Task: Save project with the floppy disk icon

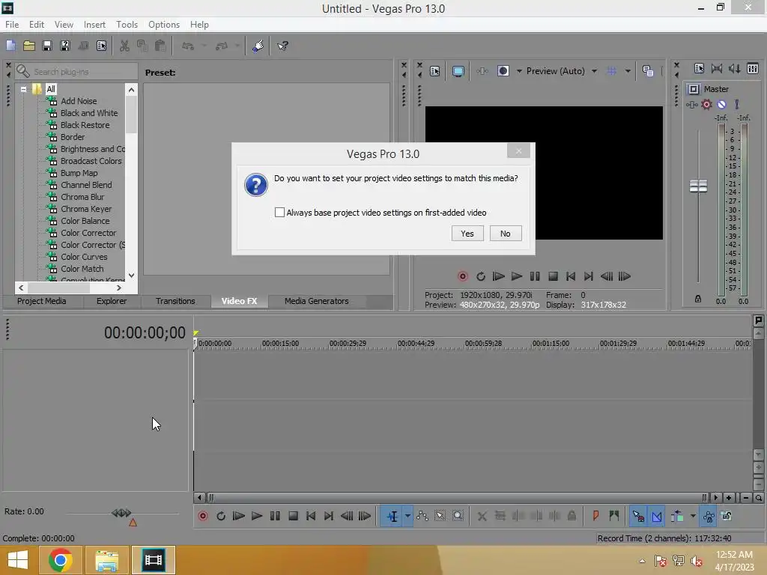Action: coord(47,46)
